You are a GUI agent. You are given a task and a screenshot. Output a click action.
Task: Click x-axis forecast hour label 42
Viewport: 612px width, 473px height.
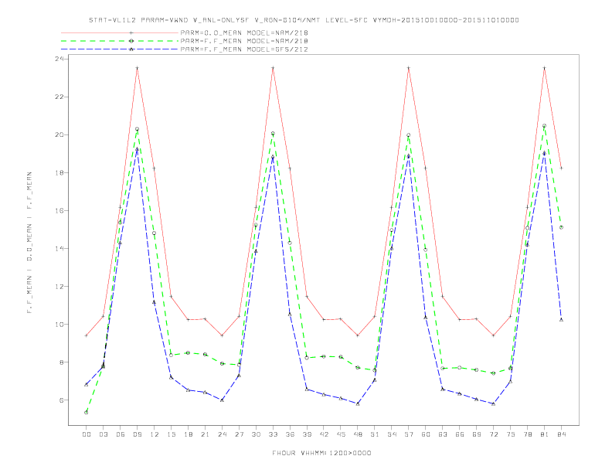(324, 434)
